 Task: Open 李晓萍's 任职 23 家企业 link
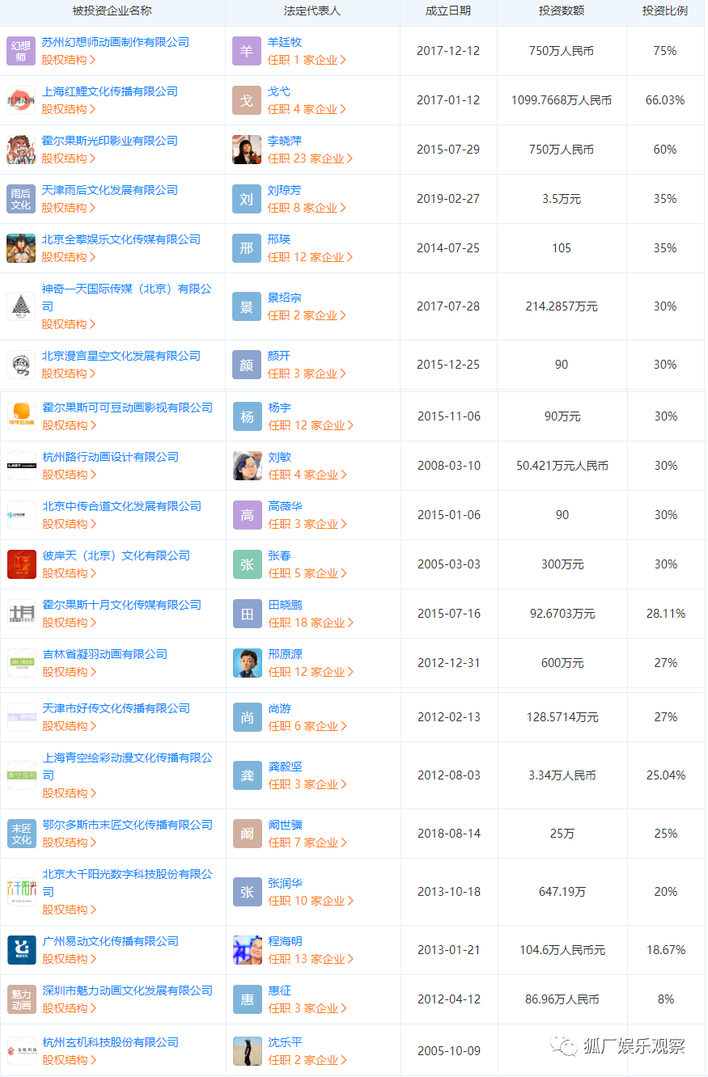311,158
